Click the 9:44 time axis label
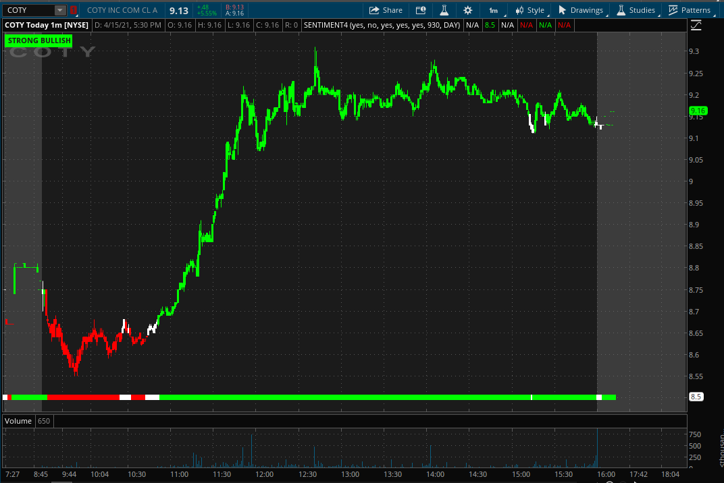 70,474
